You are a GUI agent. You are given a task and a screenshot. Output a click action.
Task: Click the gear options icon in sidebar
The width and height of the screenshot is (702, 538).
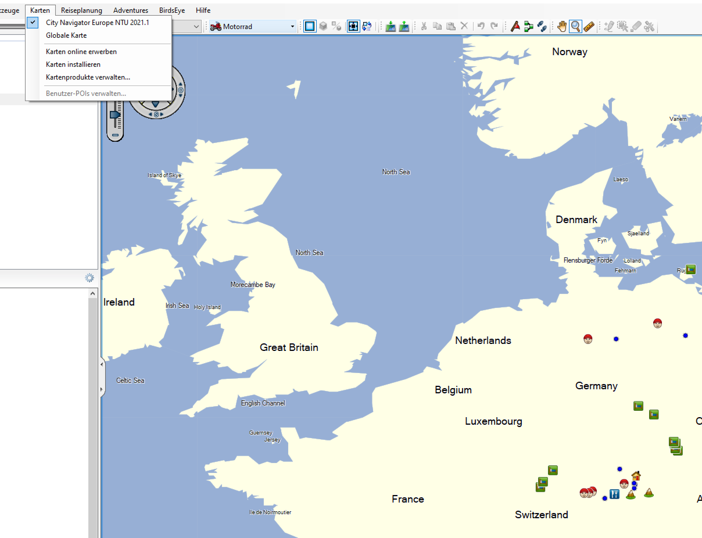[x=90, y=278]
